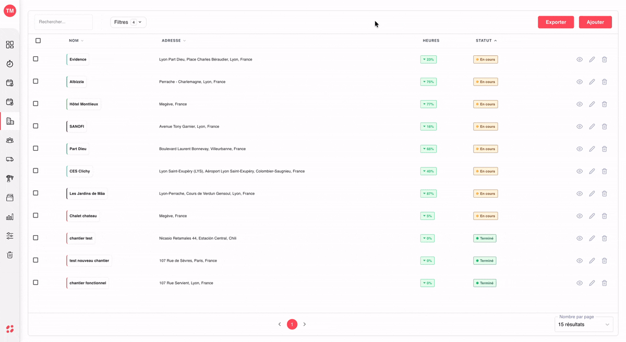Image resolution: width=626 pixels, height=342 pixels.
Task: Go to next page arrow
Action: 305,324
